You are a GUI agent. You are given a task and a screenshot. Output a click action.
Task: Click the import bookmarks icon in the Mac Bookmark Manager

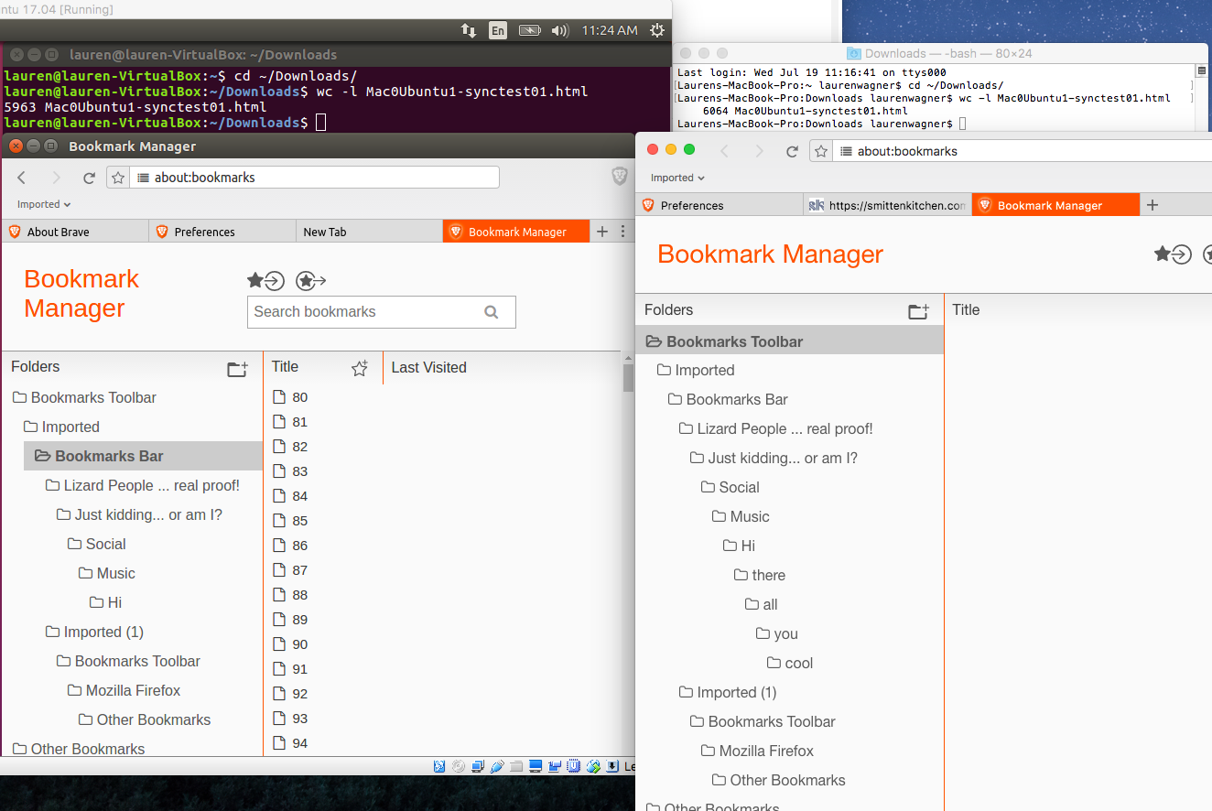pos(1173,254)
